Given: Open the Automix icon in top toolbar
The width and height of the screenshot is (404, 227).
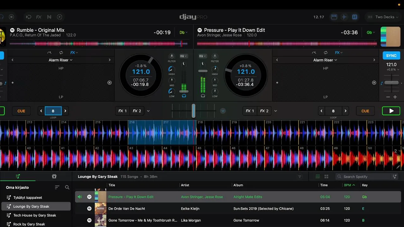Looking at the screenshot, I should [x=29, y=17].
